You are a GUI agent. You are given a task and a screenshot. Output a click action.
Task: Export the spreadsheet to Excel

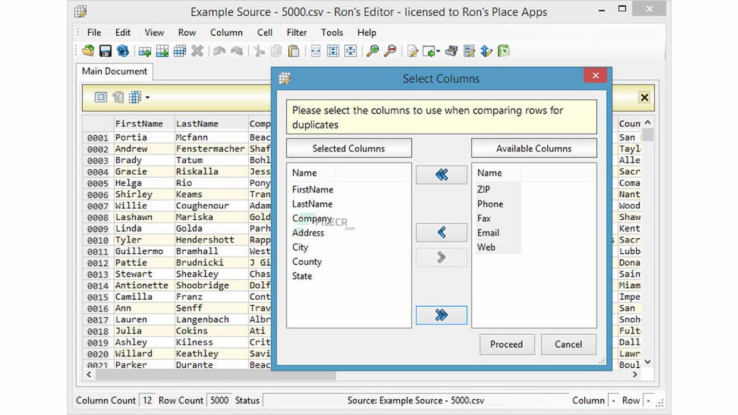pyautogui.click(x=504, y=51)
